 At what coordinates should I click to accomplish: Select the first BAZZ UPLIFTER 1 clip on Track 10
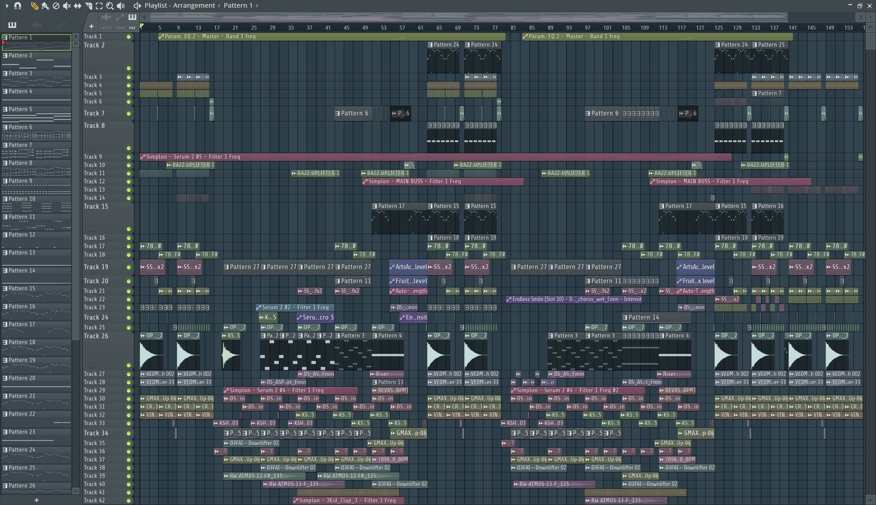point(191,165)
